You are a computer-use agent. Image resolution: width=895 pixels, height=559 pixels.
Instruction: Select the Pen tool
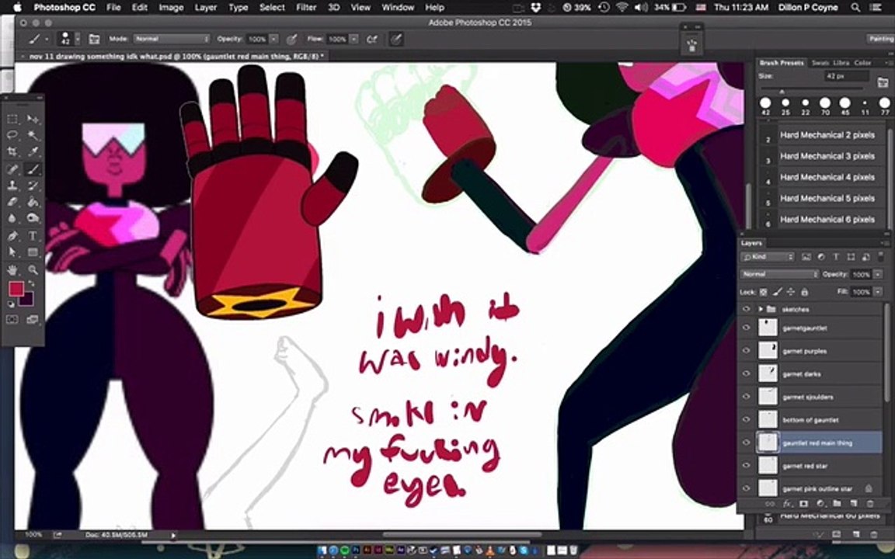[12, 235]
